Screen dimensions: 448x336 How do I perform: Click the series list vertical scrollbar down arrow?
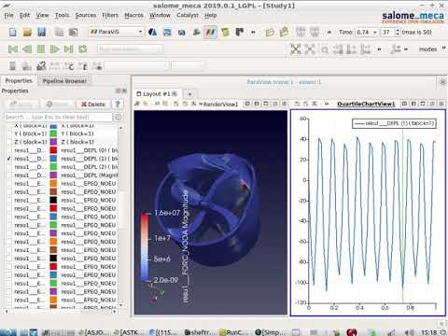click(x=120, y=305)
